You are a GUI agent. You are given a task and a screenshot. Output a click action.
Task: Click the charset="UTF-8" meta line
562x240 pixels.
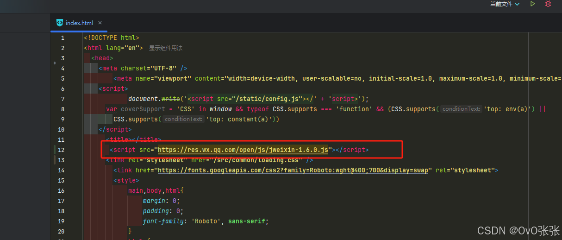(x=143, y=68)
